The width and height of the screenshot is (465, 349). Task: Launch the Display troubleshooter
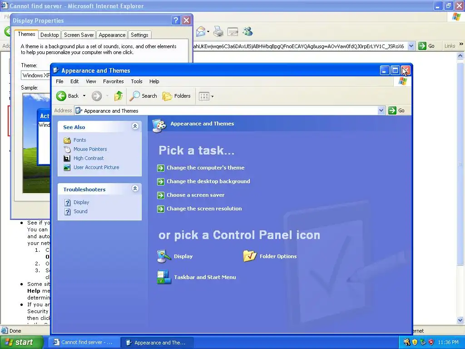(81, 202)
